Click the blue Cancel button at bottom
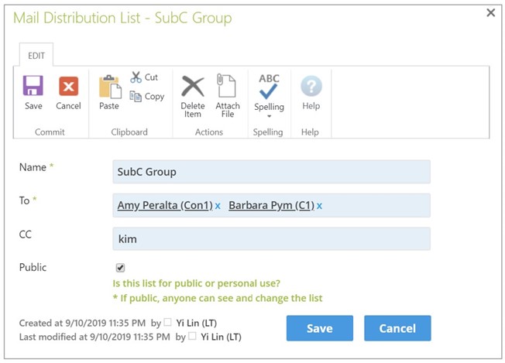The image size is (505, 363). coord(397,328)
